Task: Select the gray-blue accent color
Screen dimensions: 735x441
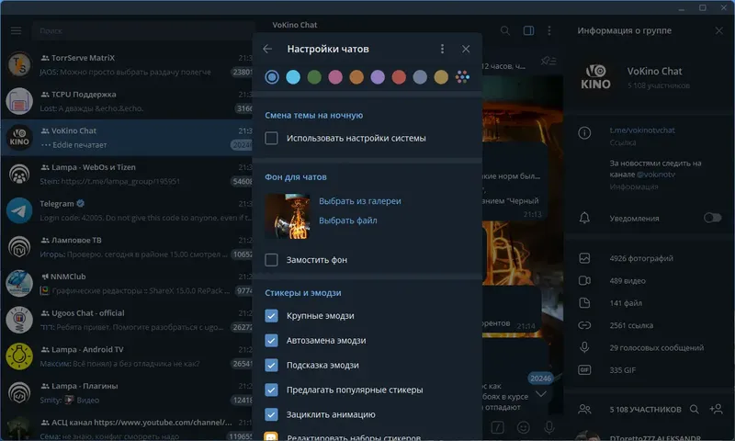Action: tap(420, 77)
